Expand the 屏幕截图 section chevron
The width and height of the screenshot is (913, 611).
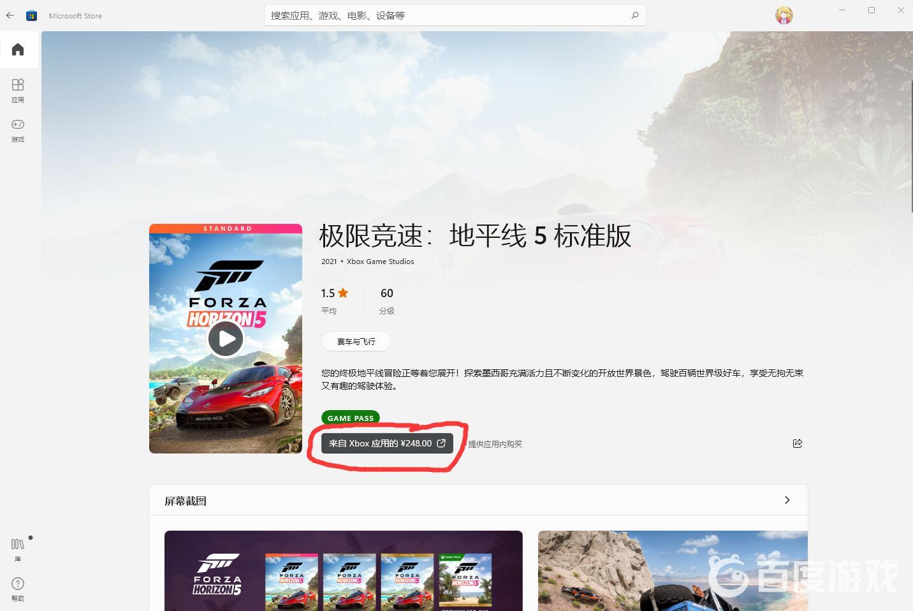(x=787, y=501)
